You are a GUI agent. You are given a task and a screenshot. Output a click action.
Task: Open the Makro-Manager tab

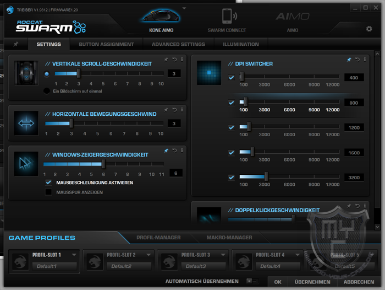pos(229,238)
